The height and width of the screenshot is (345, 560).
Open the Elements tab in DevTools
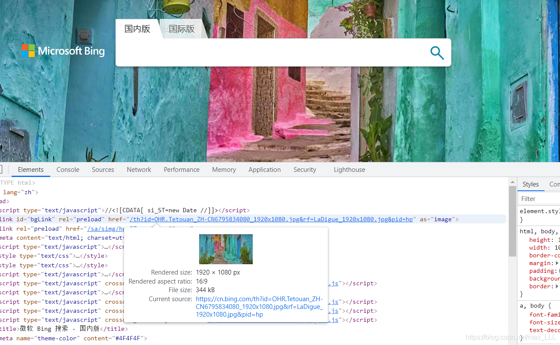[x=31, y=170]
